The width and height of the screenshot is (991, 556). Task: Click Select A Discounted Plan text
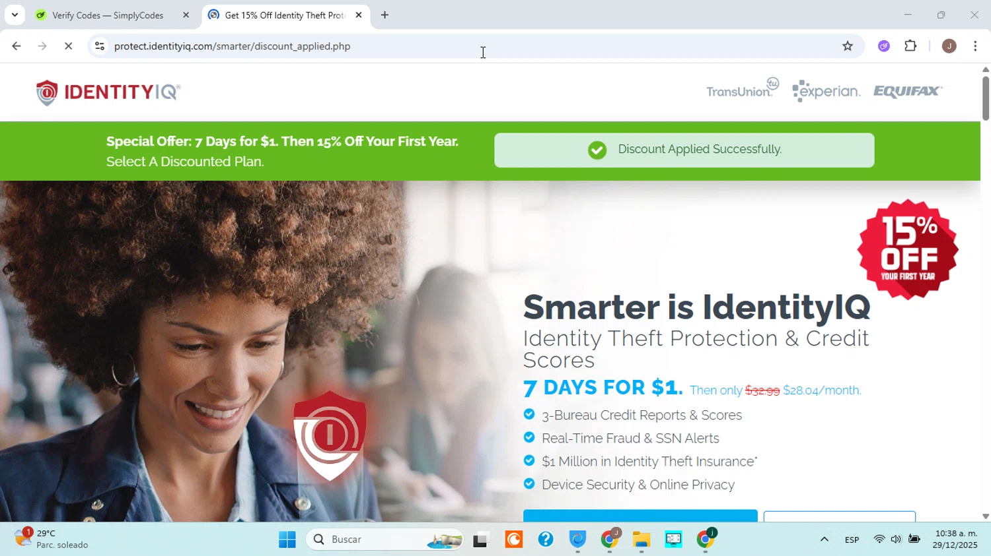coord(185,162)
